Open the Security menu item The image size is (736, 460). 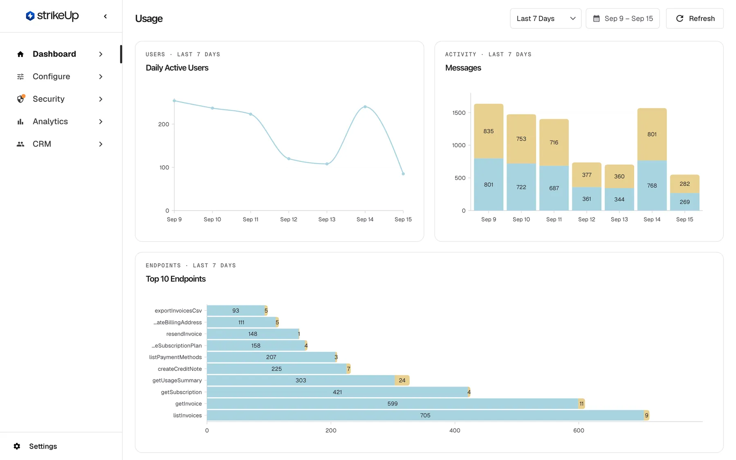(x=60, y=99)
